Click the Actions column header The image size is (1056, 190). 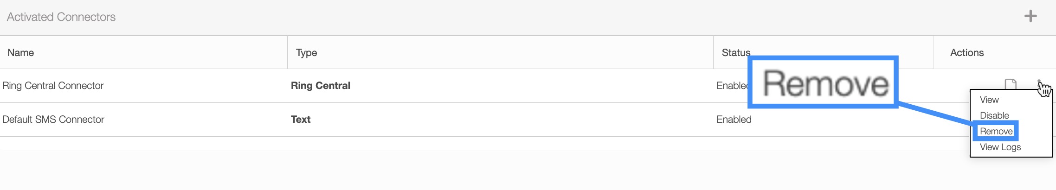tap(967, 53)
